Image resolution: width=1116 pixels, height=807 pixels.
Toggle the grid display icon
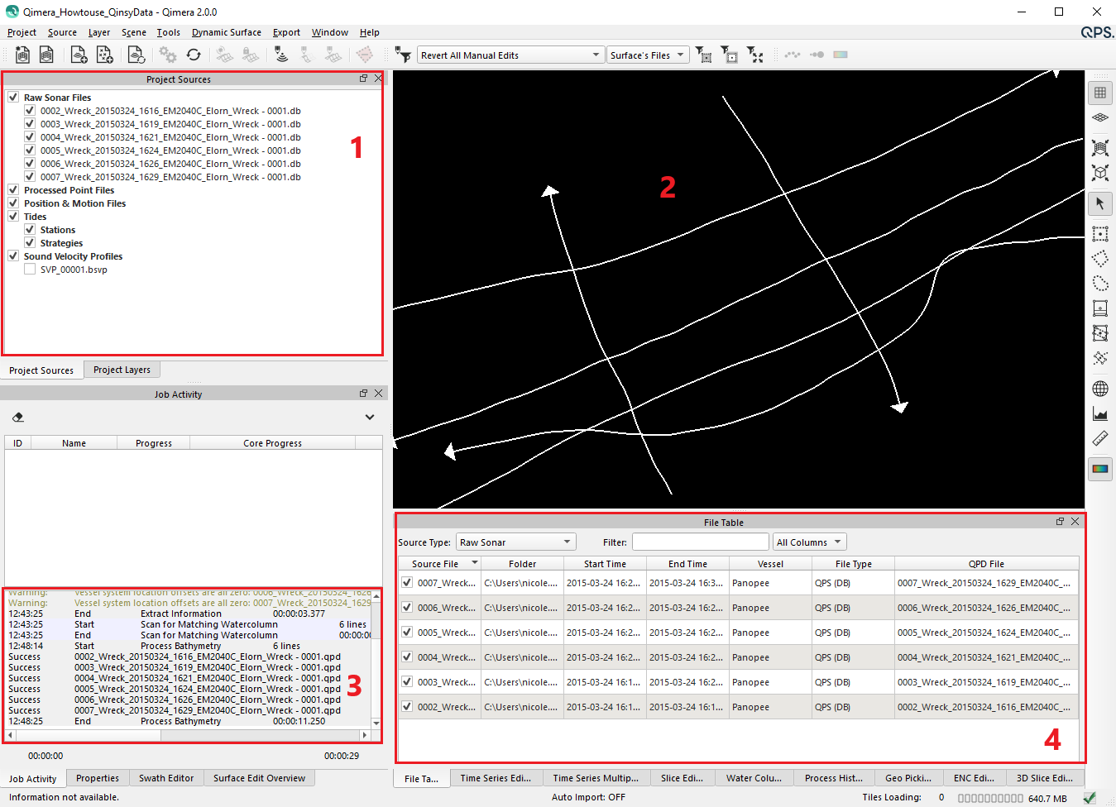click(x=1099, y=93)
